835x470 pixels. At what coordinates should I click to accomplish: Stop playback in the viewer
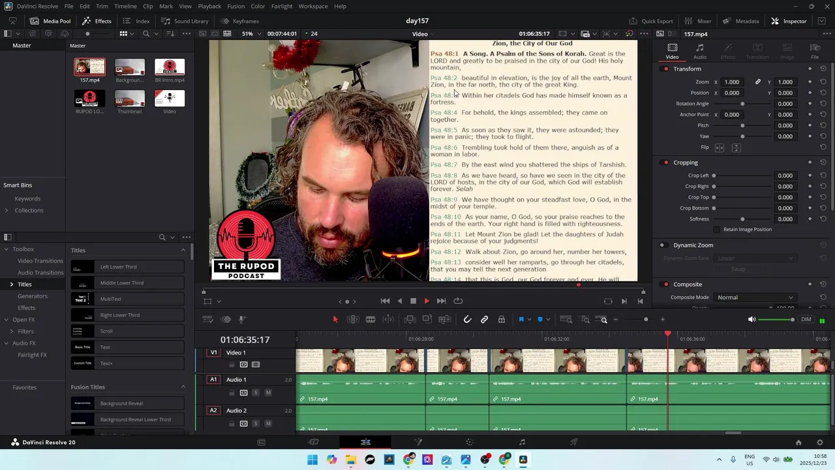tap(413, 301)
